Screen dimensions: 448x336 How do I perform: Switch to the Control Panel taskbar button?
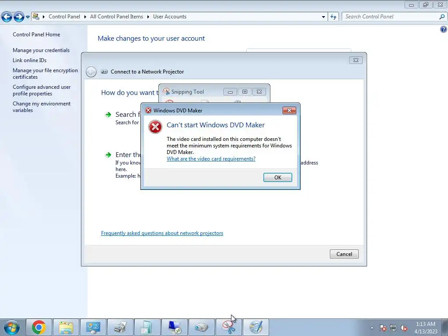[93, 327]
